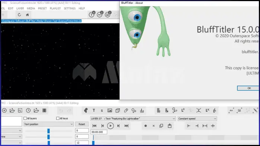Click the 00:00.000 time field
The height and width of the screenshot is (146, 260).
[x=99, y=132]
